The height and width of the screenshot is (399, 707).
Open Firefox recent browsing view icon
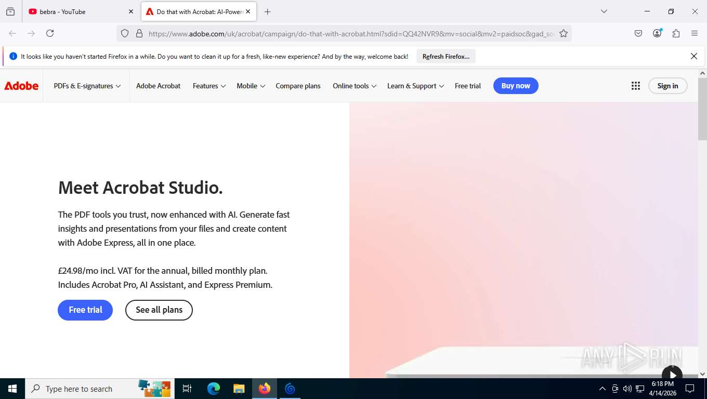10,11
